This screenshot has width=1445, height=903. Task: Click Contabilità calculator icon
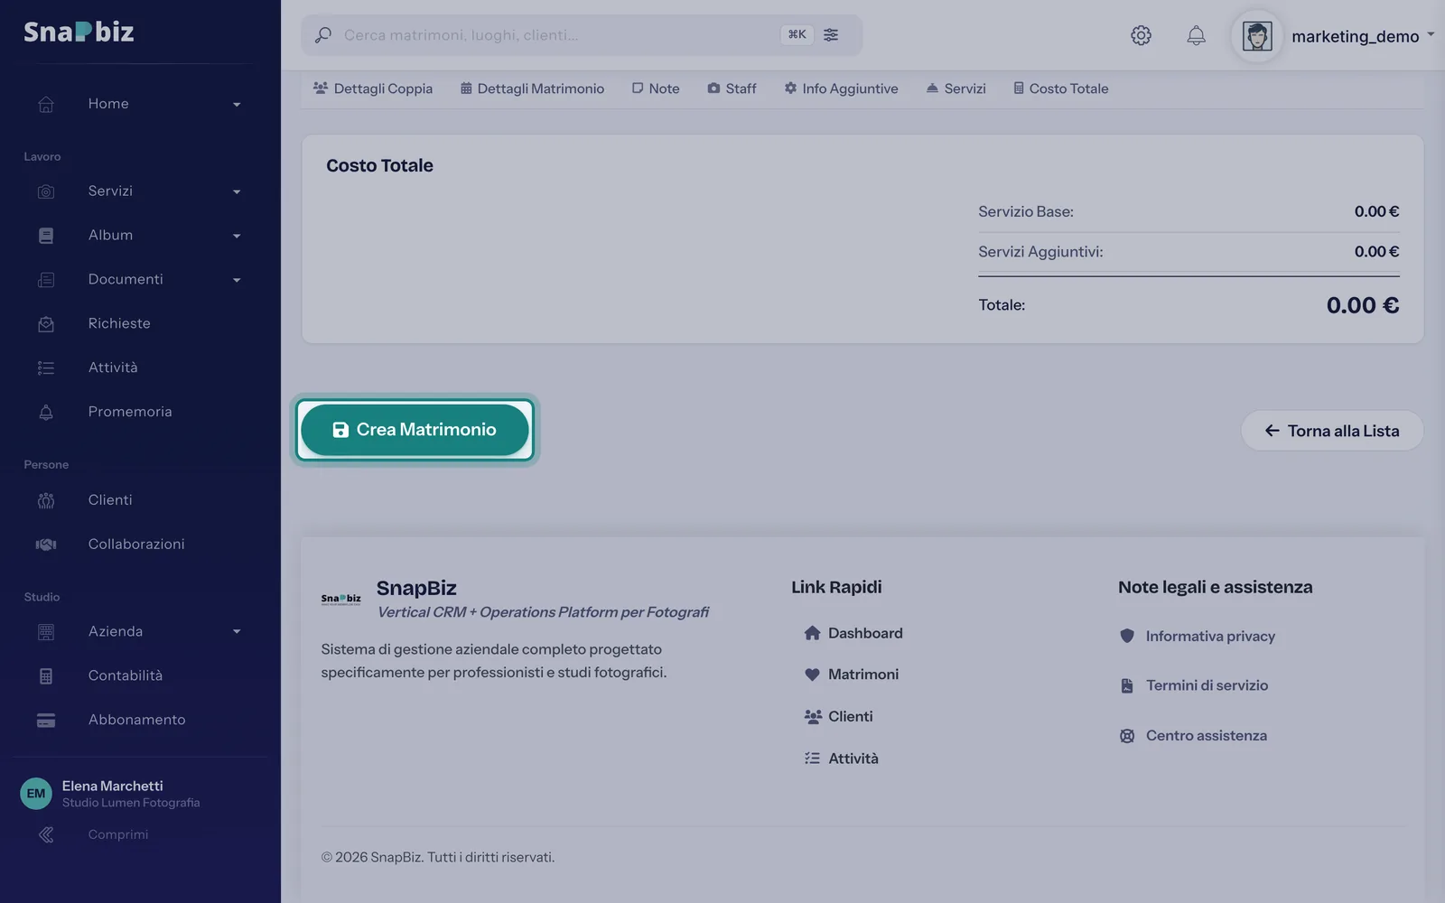point(46,676)
